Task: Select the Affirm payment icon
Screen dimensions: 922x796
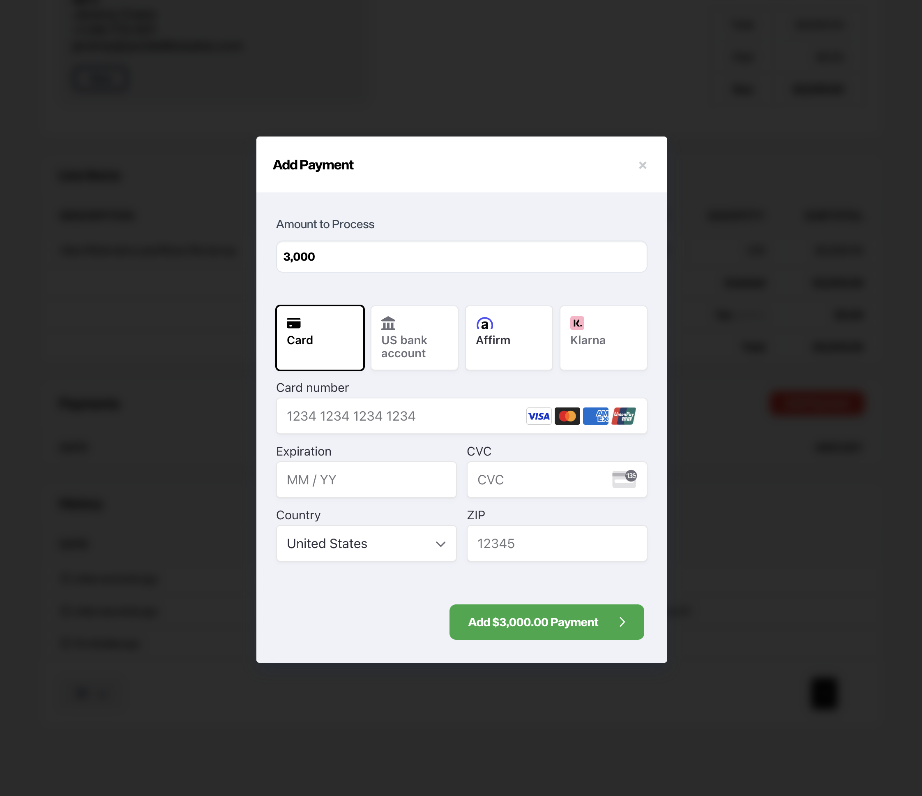Action: point(484,323)
